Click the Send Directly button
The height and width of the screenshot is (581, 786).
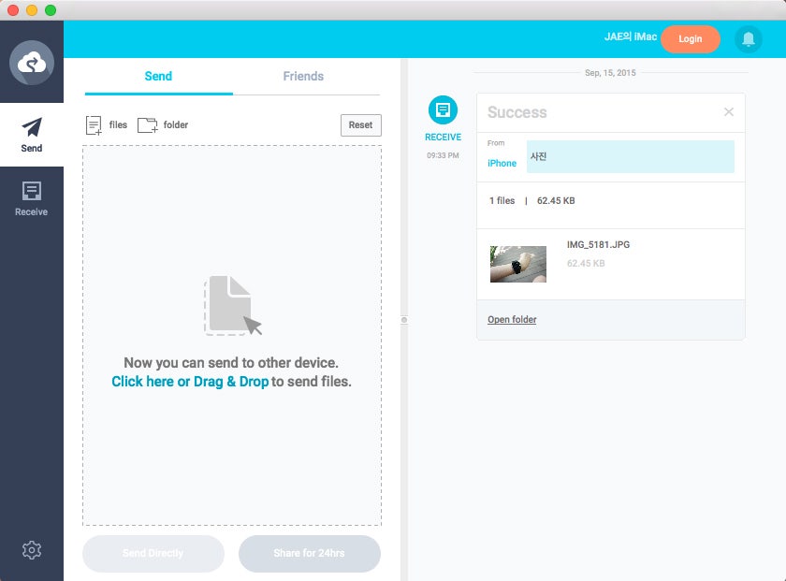(153, 554)
